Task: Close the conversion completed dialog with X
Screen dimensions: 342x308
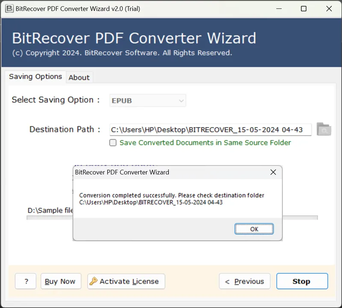Action: click(x=273, y=172)
